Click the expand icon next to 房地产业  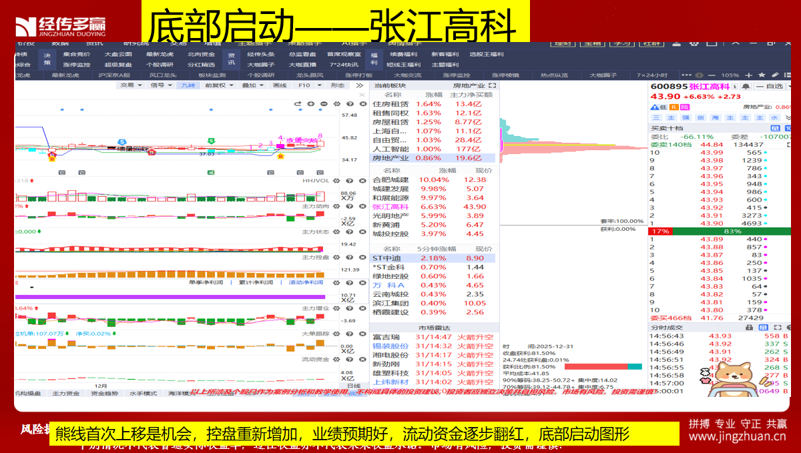493,85
